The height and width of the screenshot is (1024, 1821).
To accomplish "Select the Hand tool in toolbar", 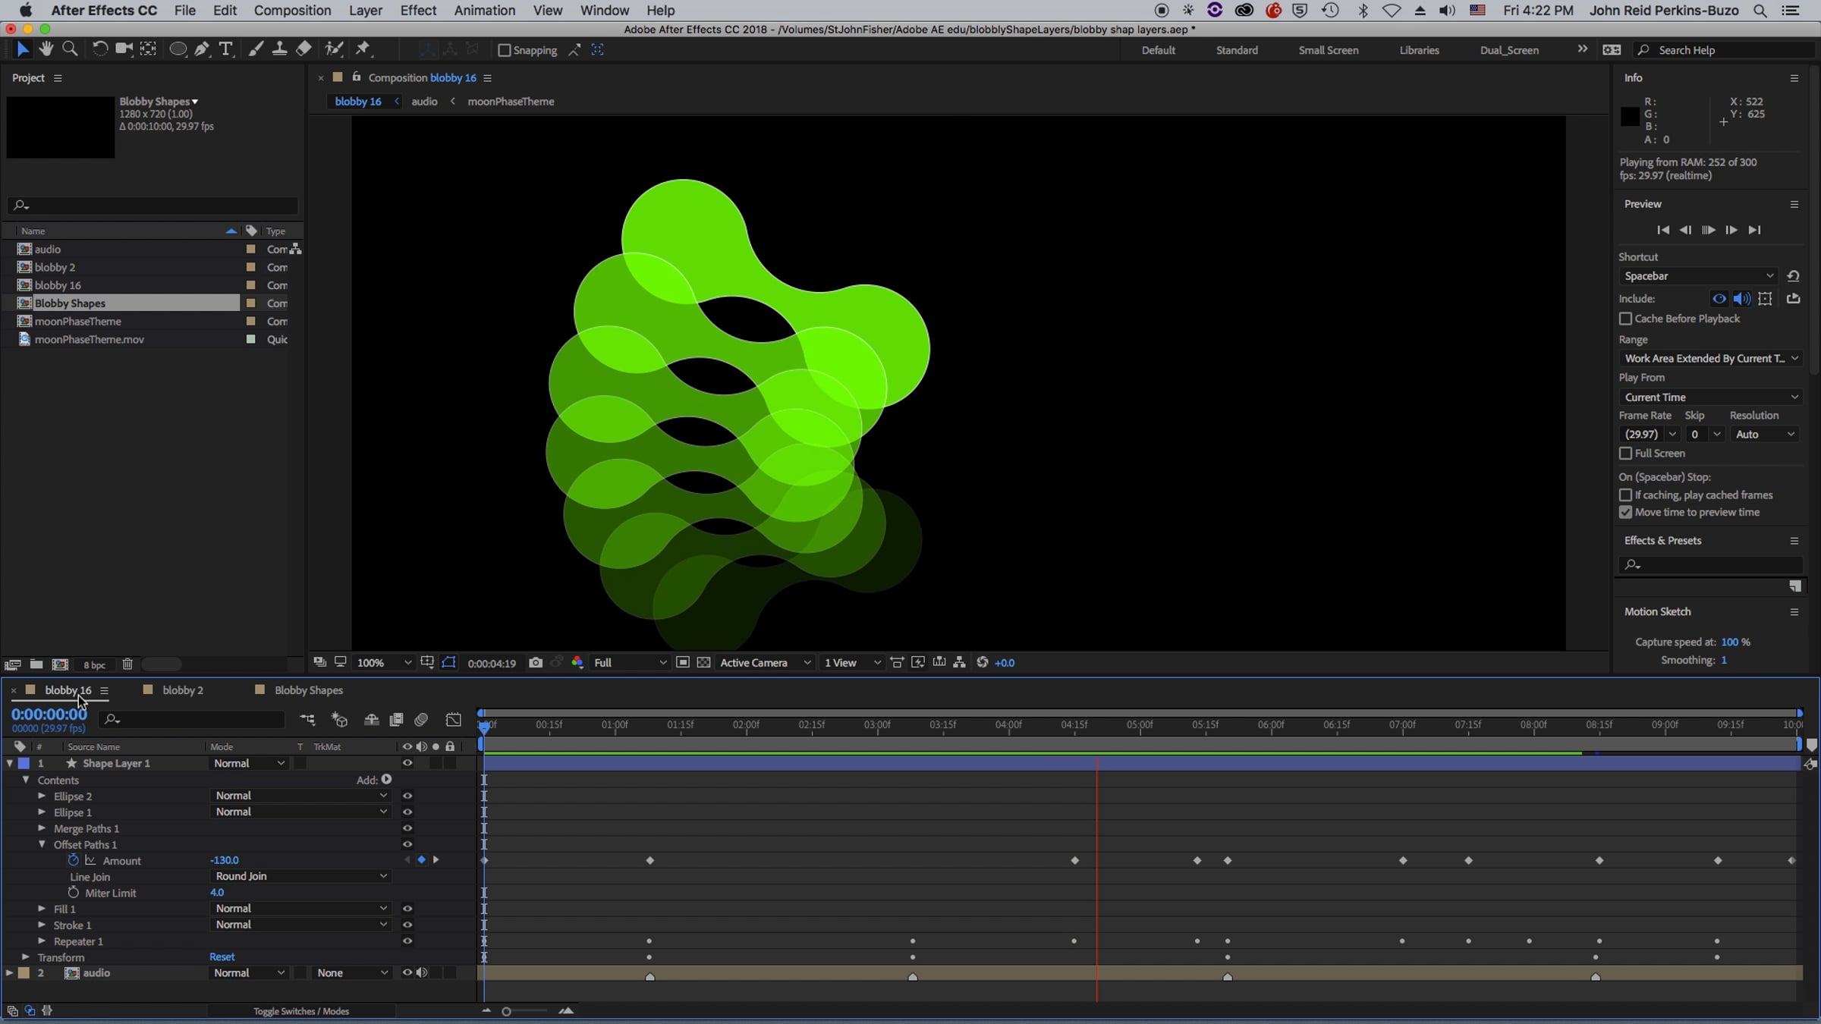I will pyautogui.click(x=46, y=49).
